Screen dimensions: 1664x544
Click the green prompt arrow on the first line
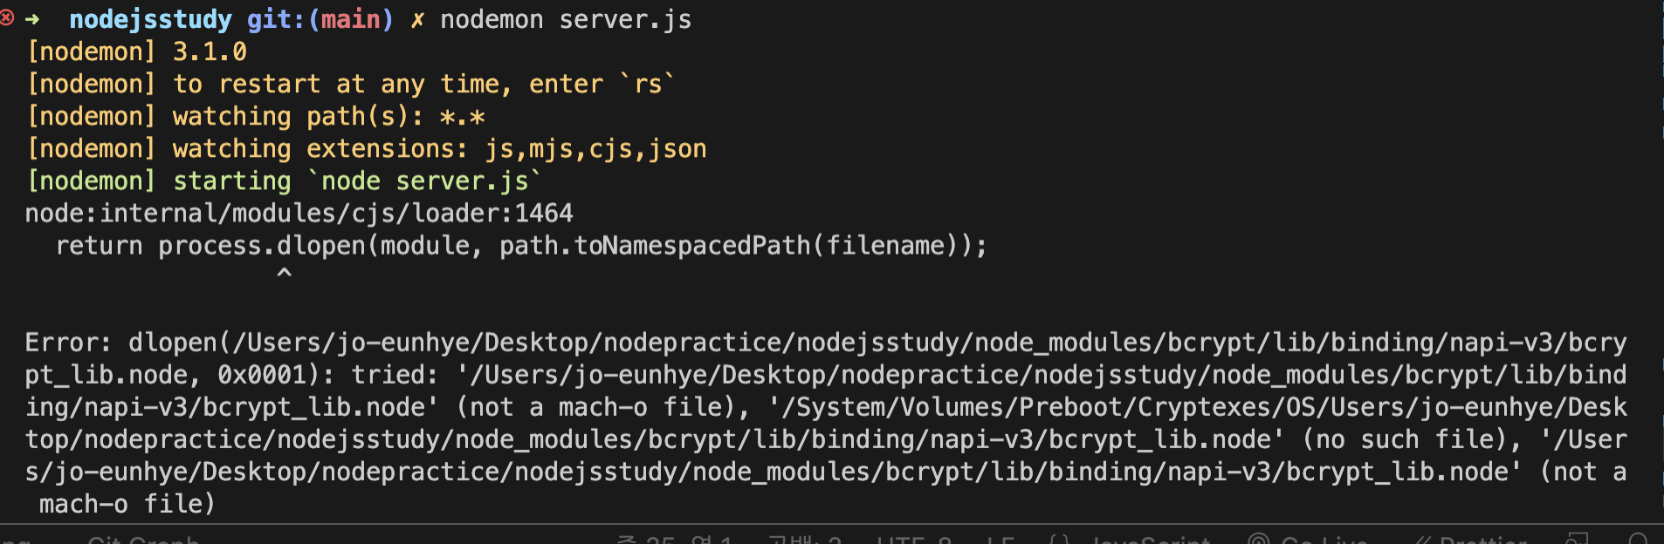tap(32, 19)
